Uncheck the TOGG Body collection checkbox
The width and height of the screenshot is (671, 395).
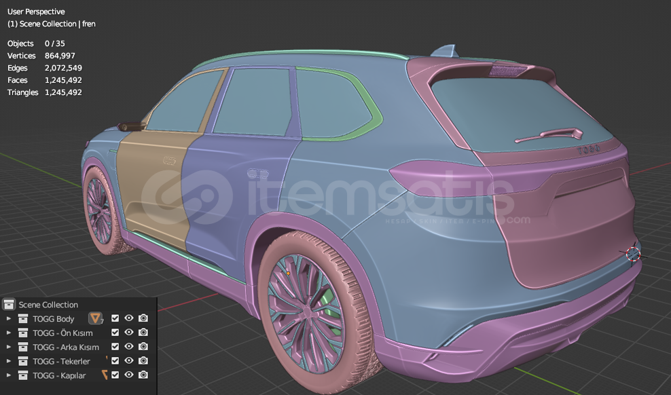point(115,318)
